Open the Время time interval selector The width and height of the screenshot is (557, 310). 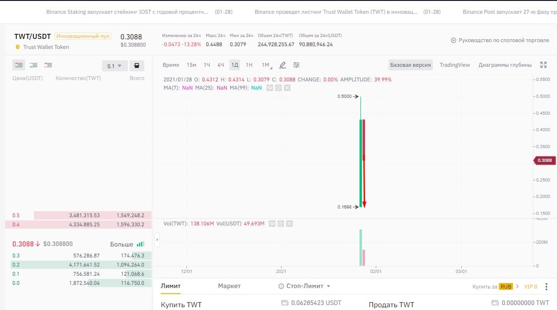pos(171,65)
